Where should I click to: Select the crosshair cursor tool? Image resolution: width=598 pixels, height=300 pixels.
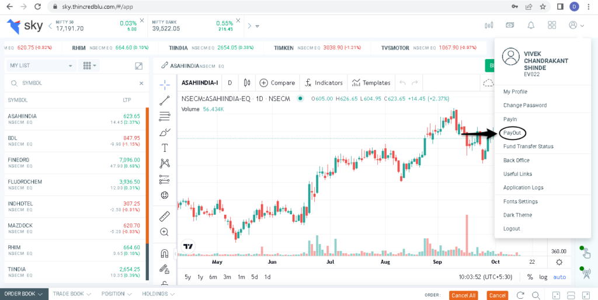pyautogui.click(x=165, y=85)
